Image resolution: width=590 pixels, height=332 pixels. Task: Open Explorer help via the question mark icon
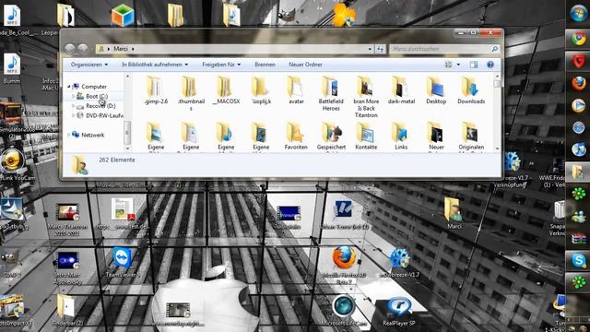[x=490, y=65]
